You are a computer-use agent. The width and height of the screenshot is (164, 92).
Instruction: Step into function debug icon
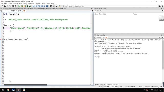(39, 6)
